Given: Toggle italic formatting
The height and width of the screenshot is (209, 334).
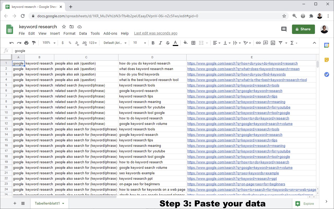Looking at the screenshot, I should point(160,43).
